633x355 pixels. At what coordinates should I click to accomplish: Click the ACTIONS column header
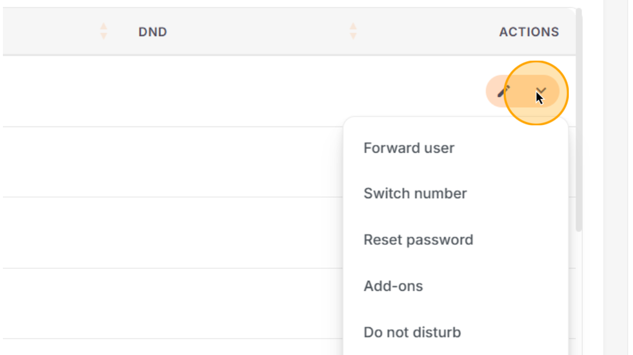[529, 32]
